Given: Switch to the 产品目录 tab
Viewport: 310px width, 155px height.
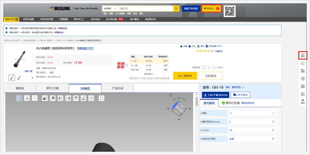Looking at the screenshot, I should coord(117,88).
